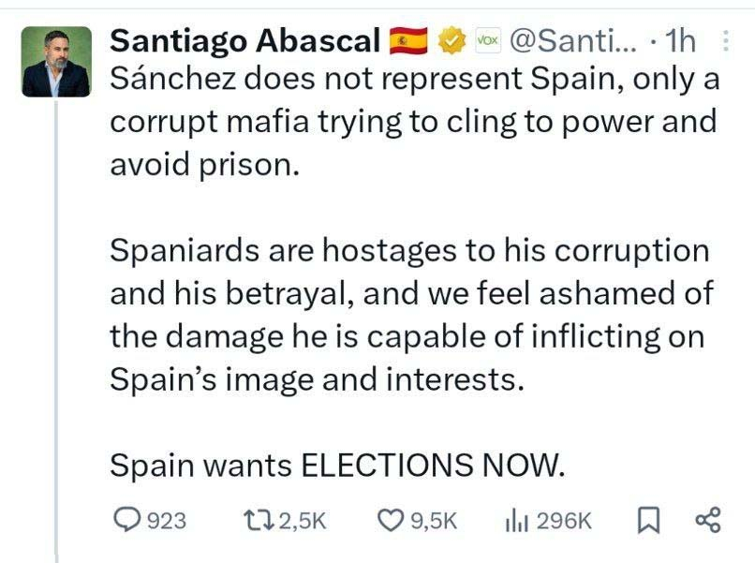Viewport: 755px width, 563px height.
Task: Open the three-dot more options menu
Action: pyautogui.click(x=725, y=41)
